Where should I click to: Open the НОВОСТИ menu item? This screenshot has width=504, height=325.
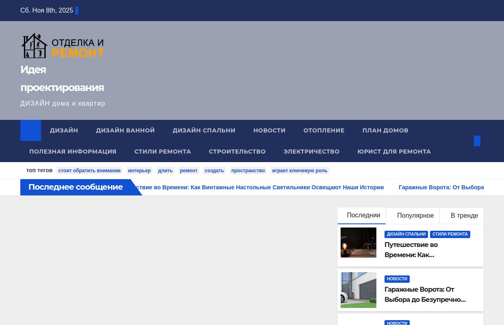(269, 130)
